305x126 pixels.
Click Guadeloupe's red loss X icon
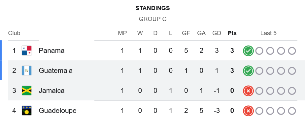[249, 111]
